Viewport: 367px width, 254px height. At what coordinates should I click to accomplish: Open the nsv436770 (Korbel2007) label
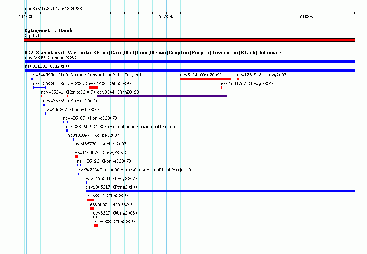[x=101, y=144]
